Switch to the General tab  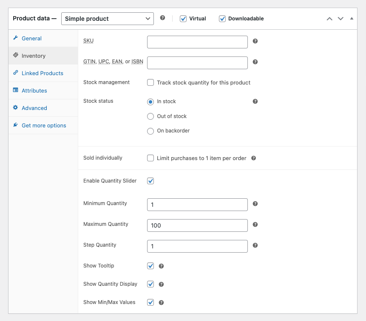[31, 38]
